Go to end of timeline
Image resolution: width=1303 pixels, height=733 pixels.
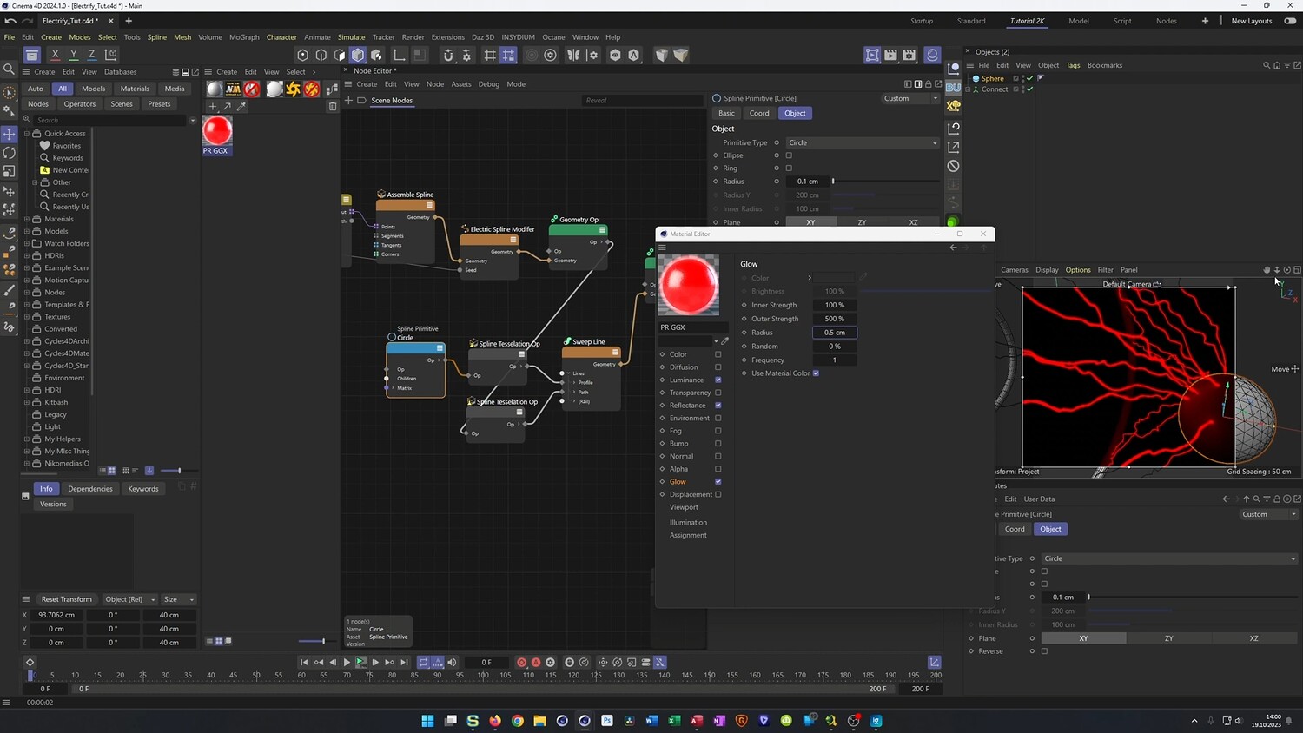pos(403,662)
